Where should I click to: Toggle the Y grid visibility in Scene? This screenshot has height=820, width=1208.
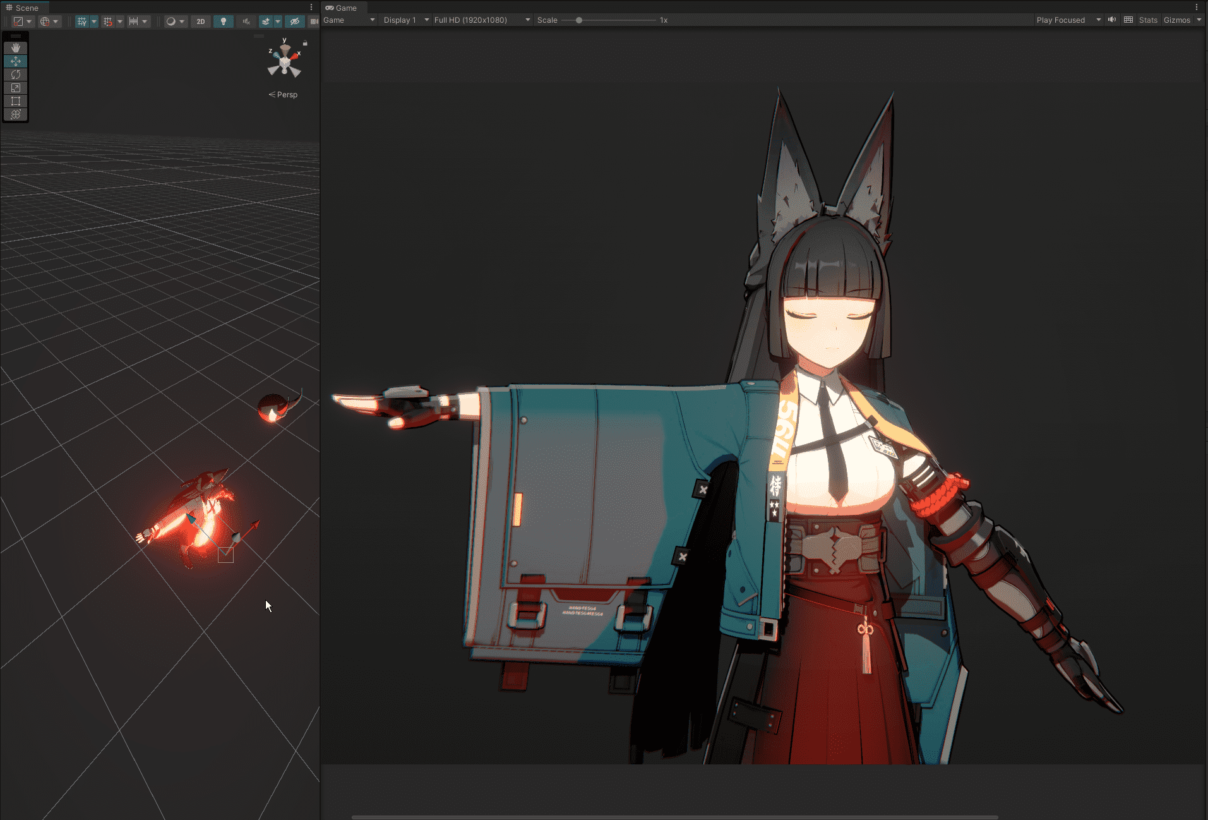pyautogui.click(x=81, y=21)
